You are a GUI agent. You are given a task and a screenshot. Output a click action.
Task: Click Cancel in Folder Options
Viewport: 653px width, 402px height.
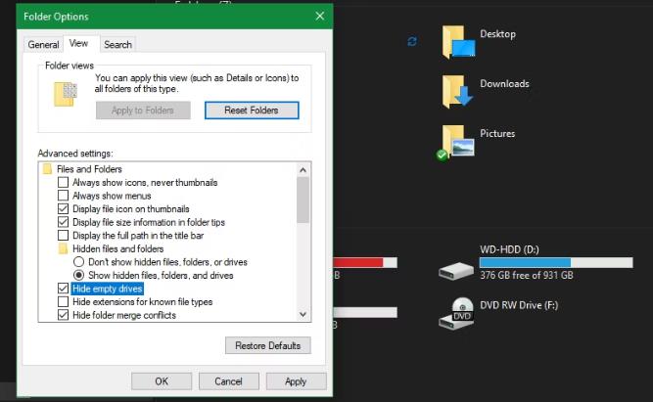[x=229, y=381]
